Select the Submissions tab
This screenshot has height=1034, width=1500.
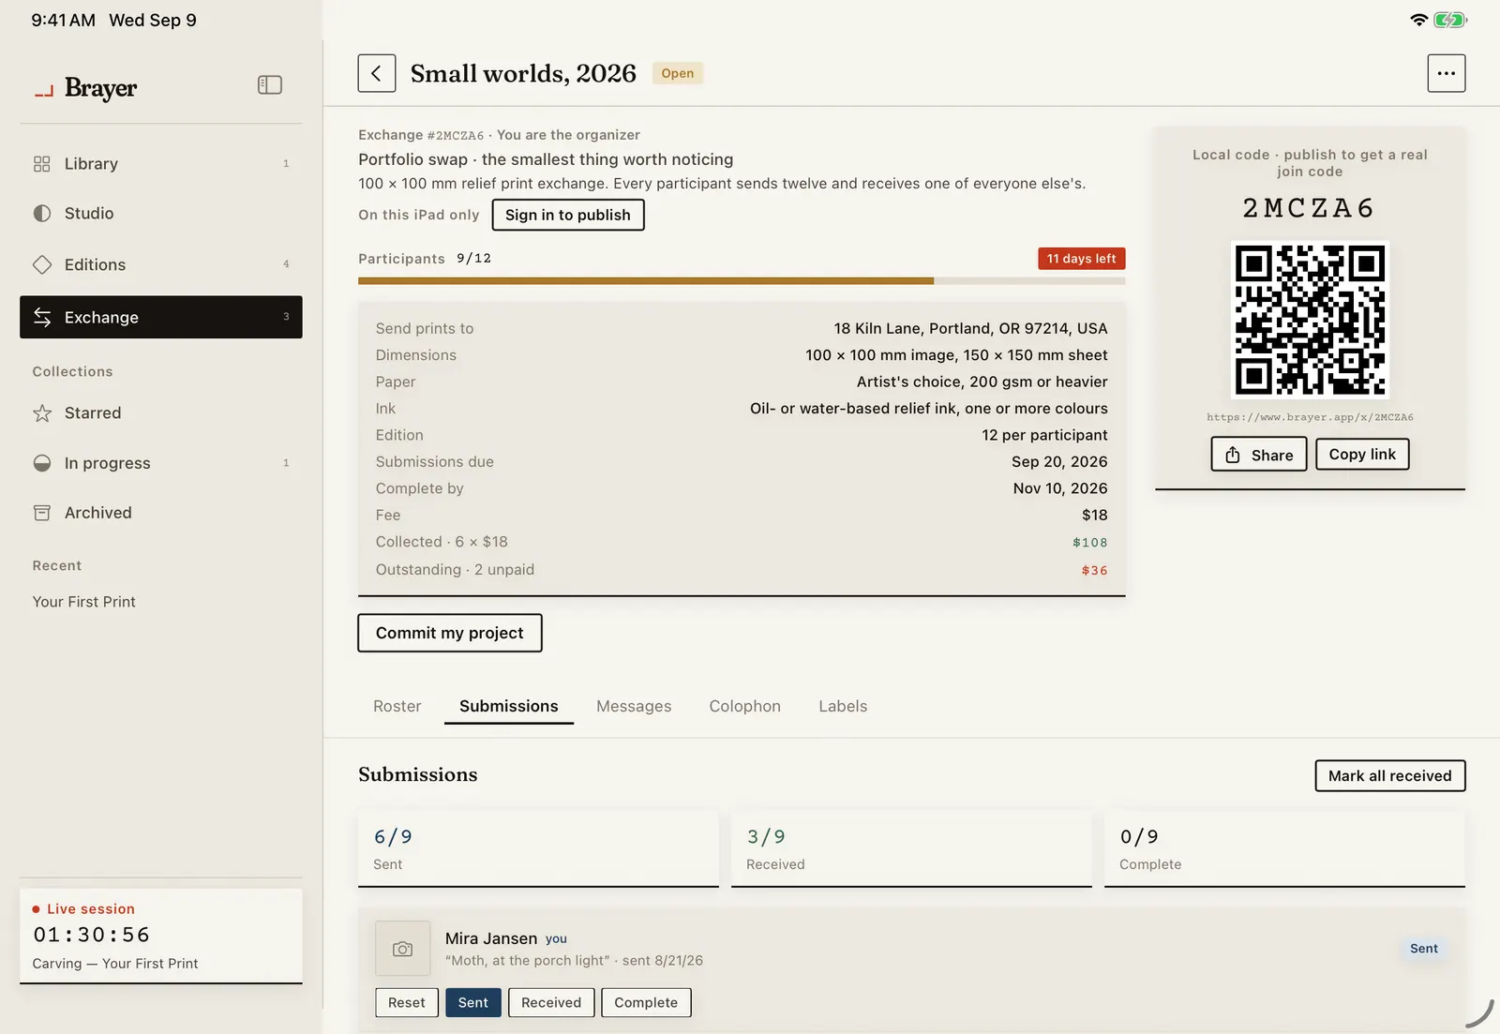509,706
